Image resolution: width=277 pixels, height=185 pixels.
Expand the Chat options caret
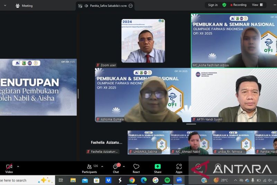click(124, 167)
